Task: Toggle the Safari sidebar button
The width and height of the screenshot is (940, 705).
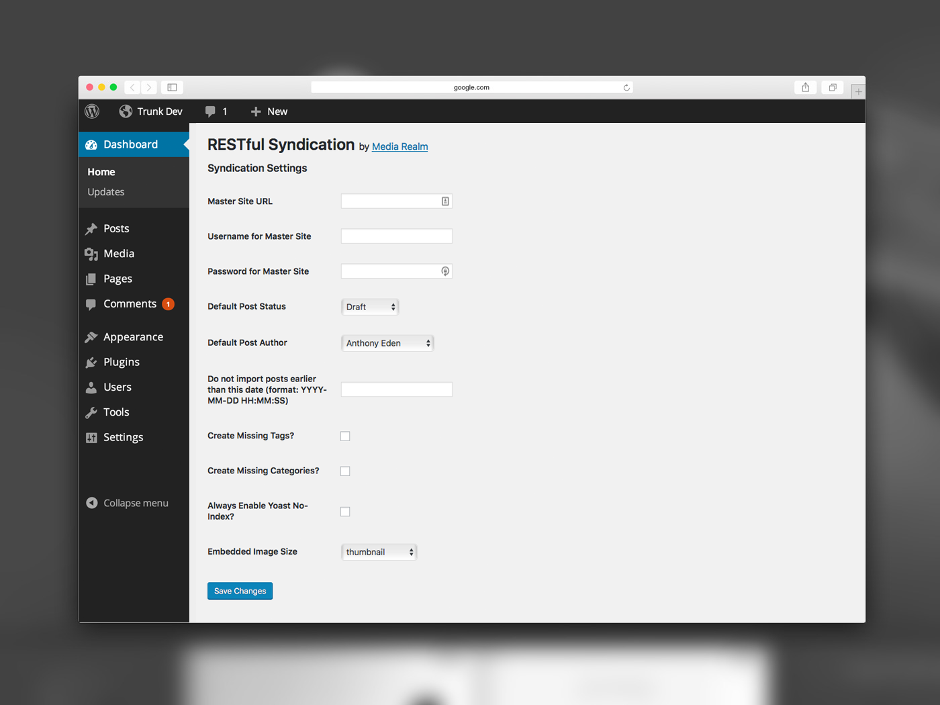Action: [172, 87]
